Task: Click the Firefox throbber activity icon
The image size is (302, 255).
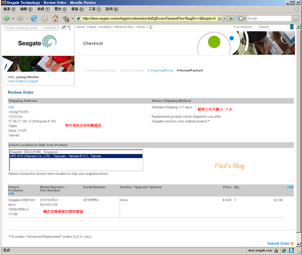Action: [x=297, y=9]
